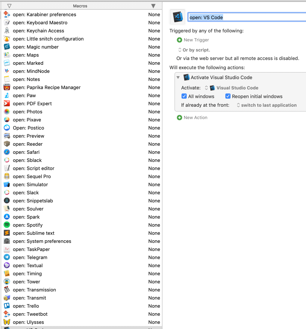The image size is (306, 329).
Task: Select the 'open: Slack' macro
Action: [x=82, y=192]
